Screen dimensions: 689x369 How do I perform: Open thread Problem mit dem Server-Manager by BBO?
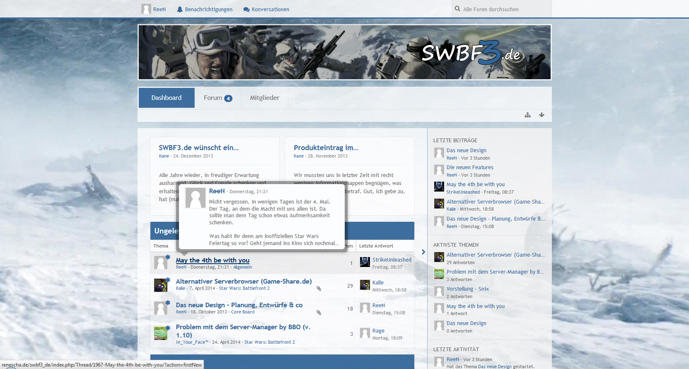(243, 331)
